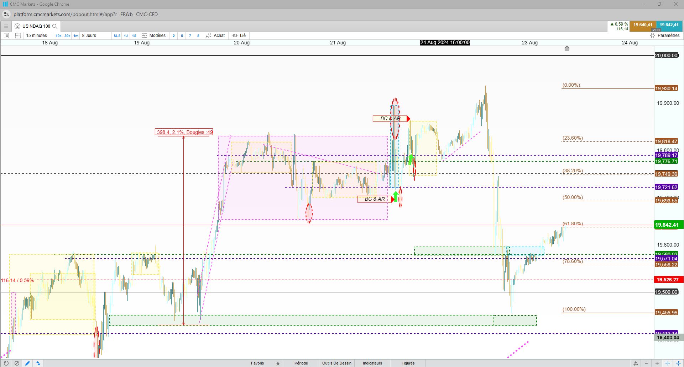Open the chart layout grid icon
The width and height of the screenshot is (684, 367).
(x=18, y=36)
